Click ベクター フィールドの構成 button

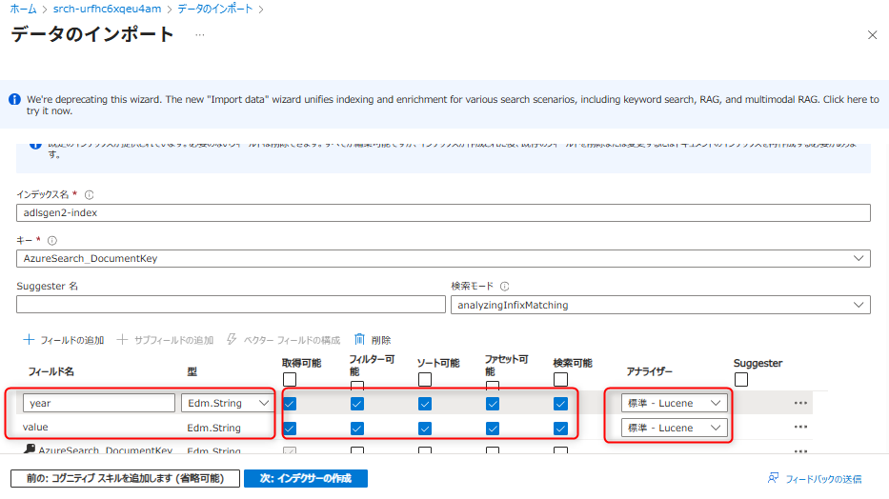click(x=284, y=340)
